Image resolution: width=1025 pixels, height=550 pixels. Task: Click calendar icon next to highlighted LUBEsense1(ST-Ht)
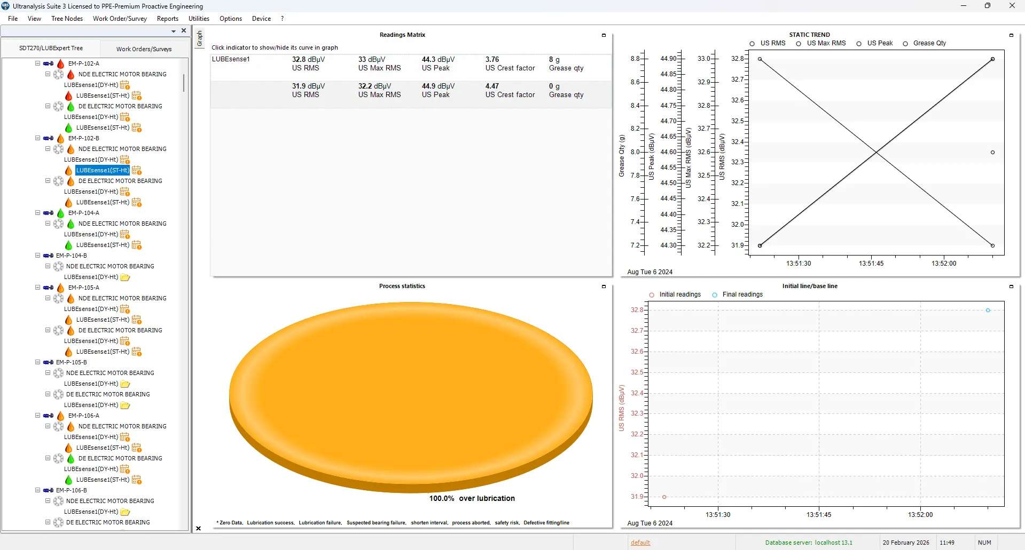tap(137, 170)
